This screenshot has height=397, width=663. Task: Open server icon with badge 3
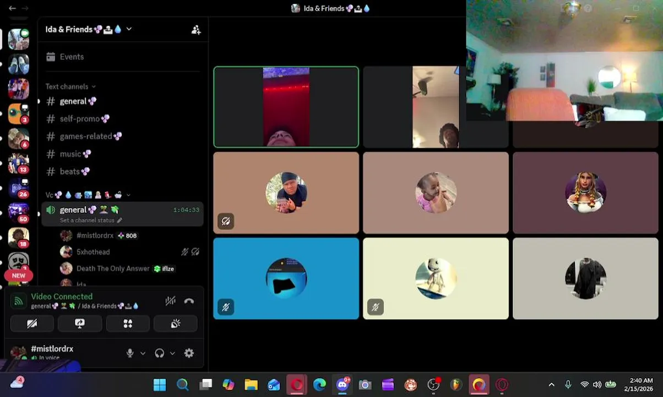(18, 114)
